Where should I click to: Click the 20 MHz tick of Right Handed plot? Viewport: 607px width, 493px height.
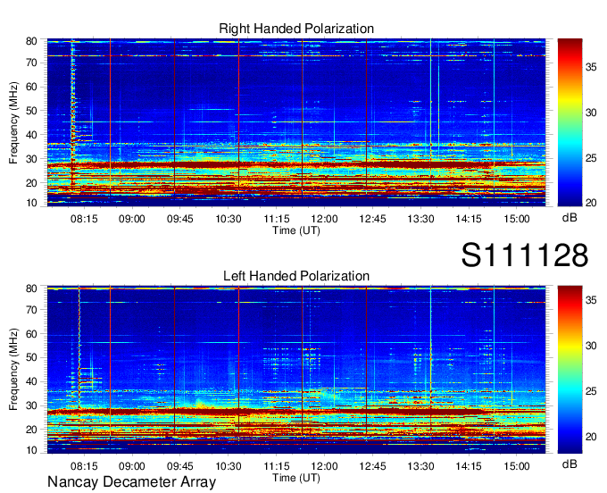31,183
